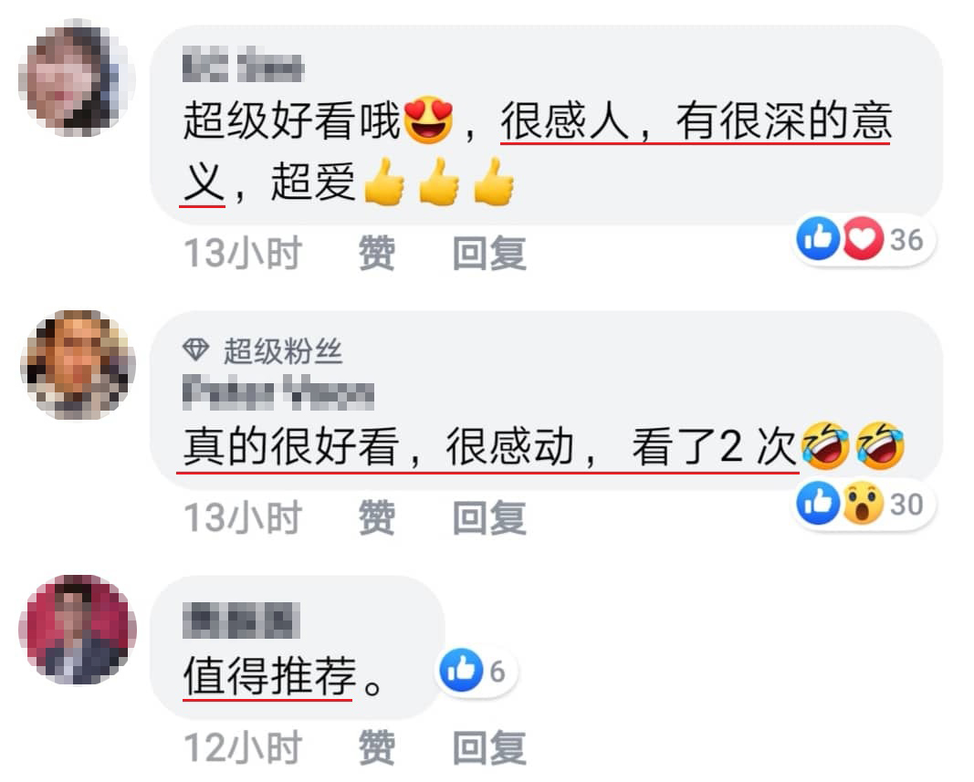Click the diamond super fan badge icon

(x=195, y=349)
